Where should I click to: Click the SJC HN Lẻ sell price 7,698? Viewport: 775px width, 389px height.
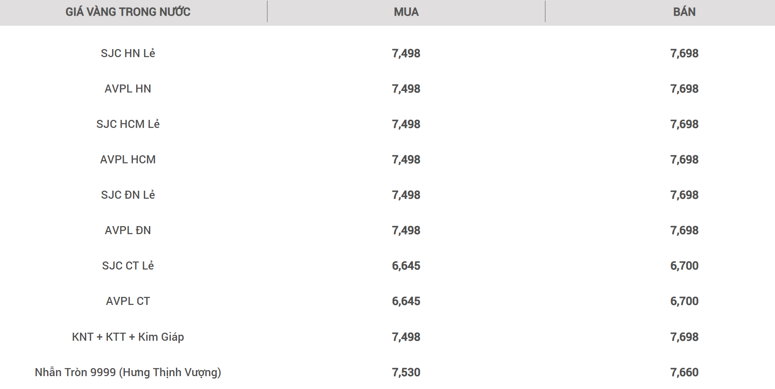point(684,53)
